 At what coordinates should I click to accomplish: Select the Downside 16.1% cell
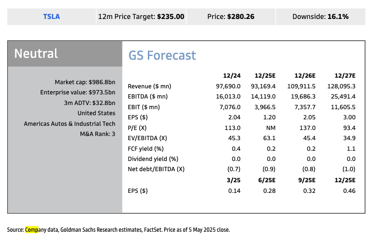click(320, 17)
